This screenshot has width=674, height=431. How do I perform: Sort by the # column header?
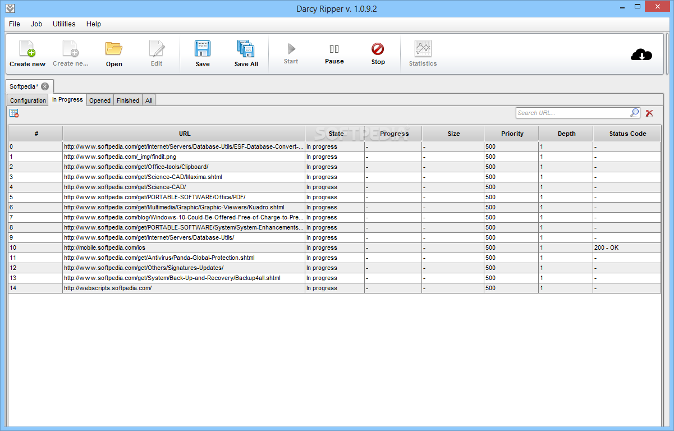tap(36, 134)
